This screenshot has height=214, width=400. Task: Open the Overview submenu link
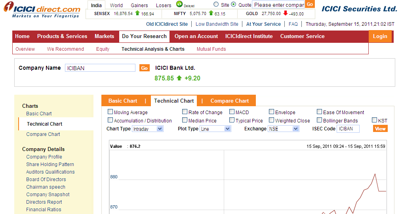25,49
